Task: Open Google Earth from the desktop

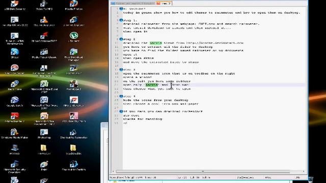Action: 15,102
